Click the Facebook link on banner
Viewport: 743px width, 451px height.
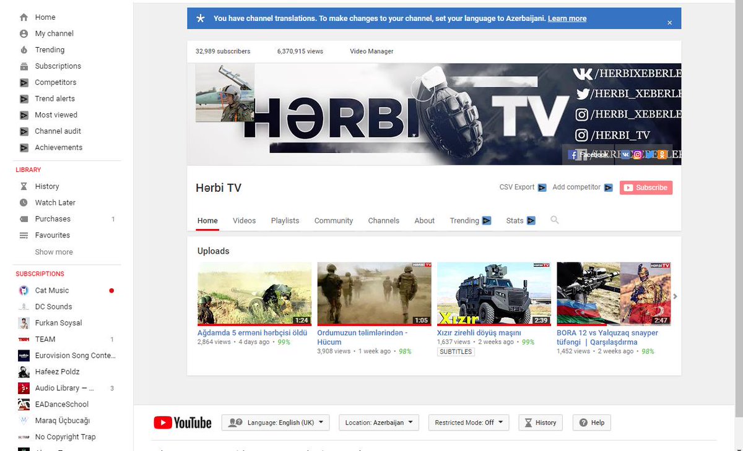(588, 155)
